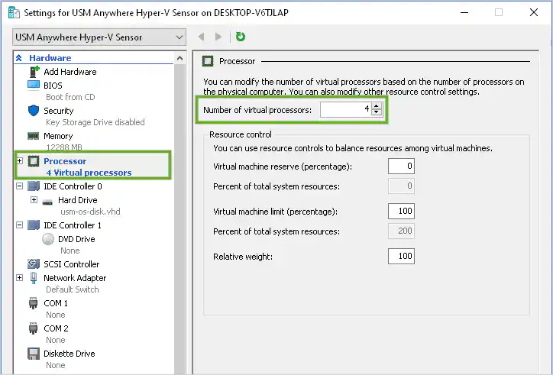Click the IDE Controller 0 icon

click(34, 186)
